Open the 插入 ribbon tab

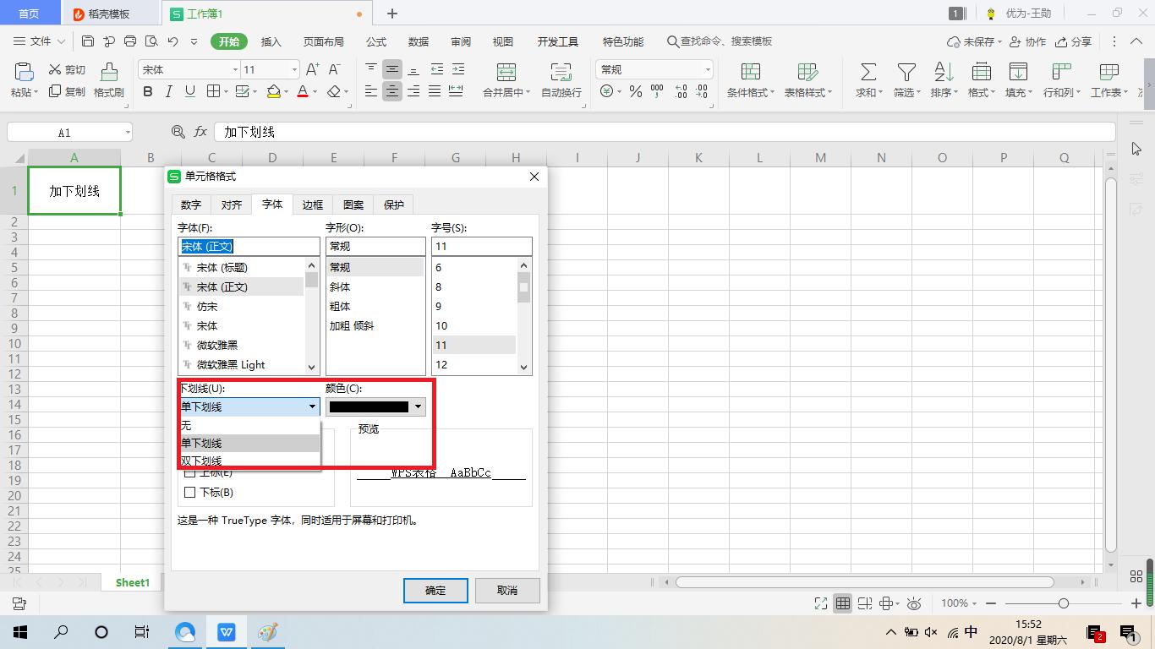click(271, 41)
